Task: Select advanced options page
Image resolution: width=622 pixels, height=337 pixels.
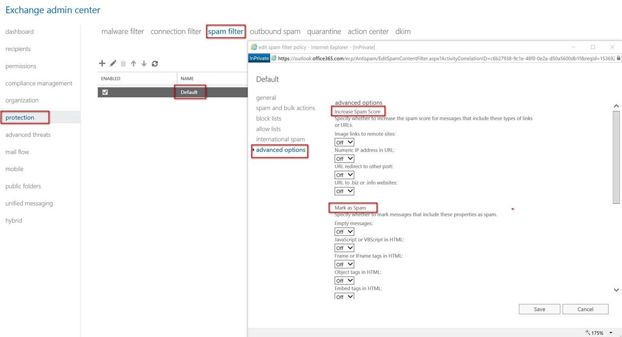Action: [281, 150]
